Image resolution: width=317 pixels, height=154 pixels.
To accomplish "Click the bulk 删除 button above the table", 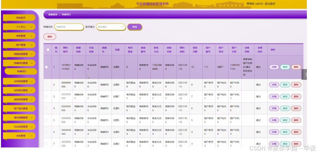I will pos(50,37).
